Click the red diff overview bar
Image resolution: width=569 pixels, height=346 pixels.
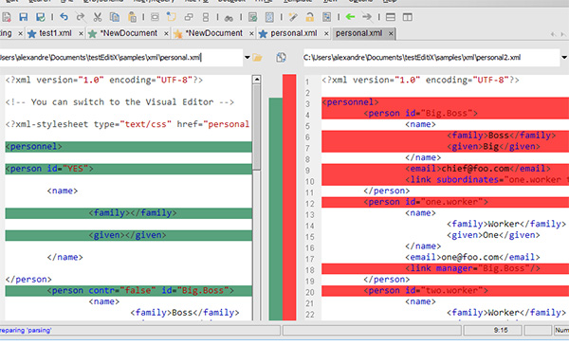click(x=289, y=197)
